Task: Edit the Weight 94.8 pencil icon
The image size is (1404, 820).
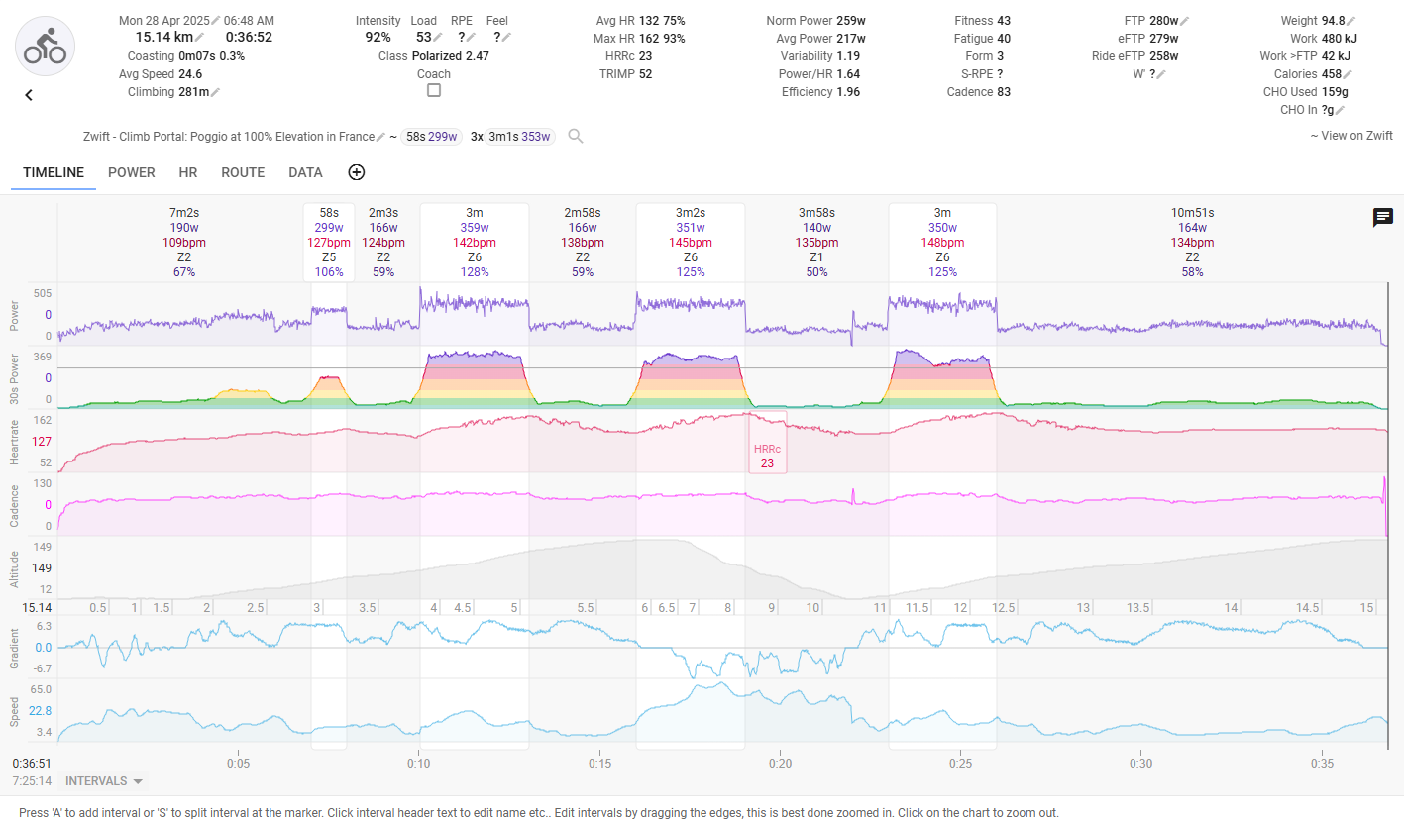Action: pos(1351,21)
